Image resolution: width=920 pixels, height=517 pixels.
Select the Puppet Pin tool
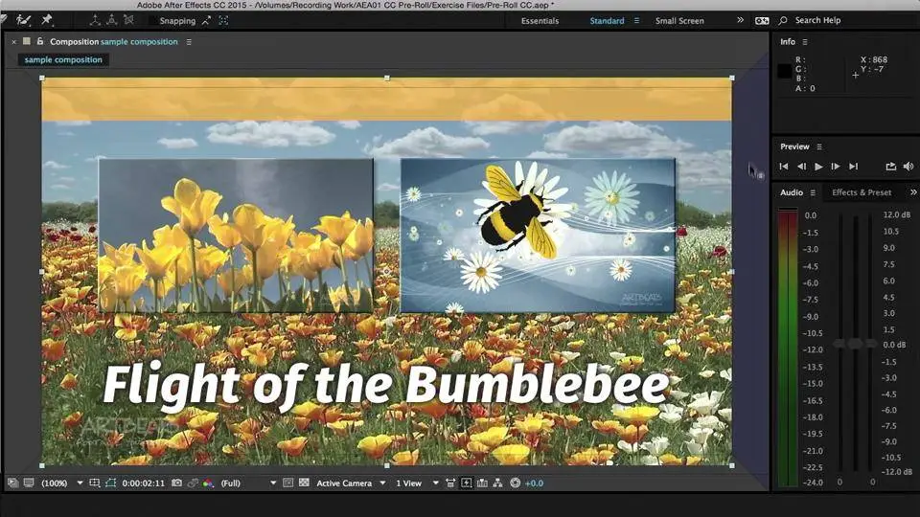(x=47, y=19)
